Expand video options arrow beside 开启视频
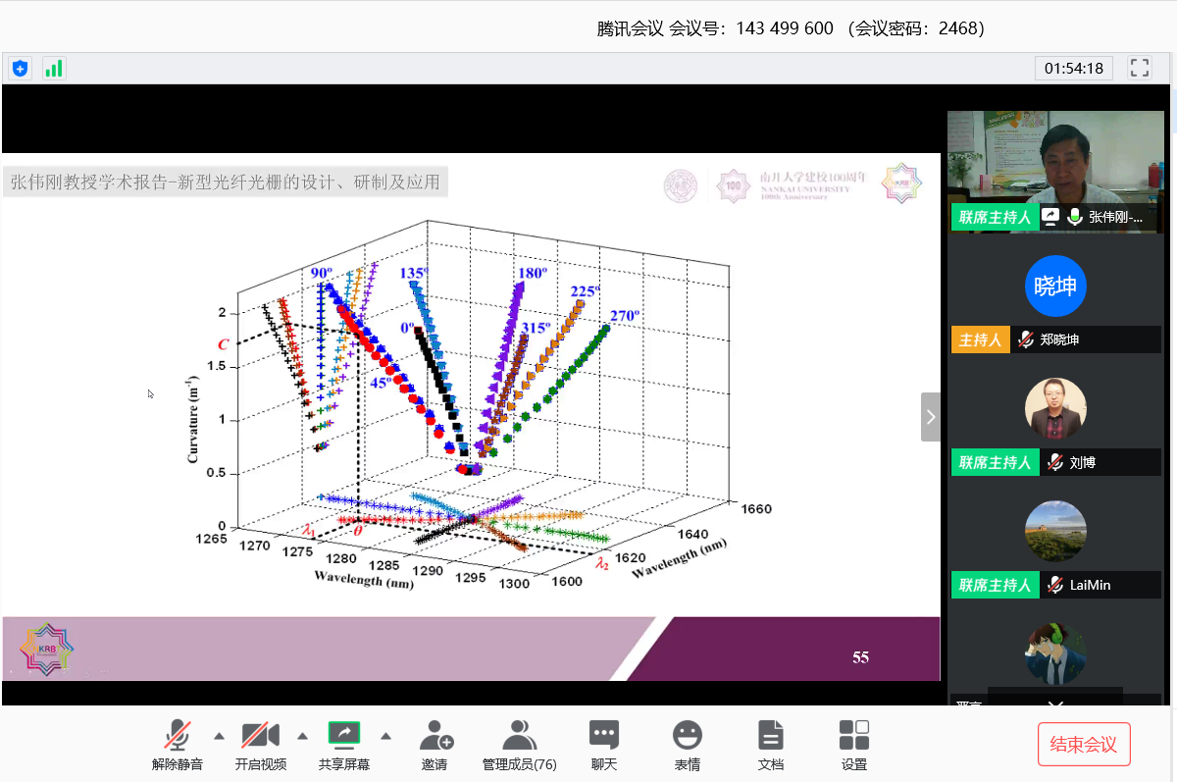Image resolution: width=1177 pixels, height=782 pixels. coord(302,736)
